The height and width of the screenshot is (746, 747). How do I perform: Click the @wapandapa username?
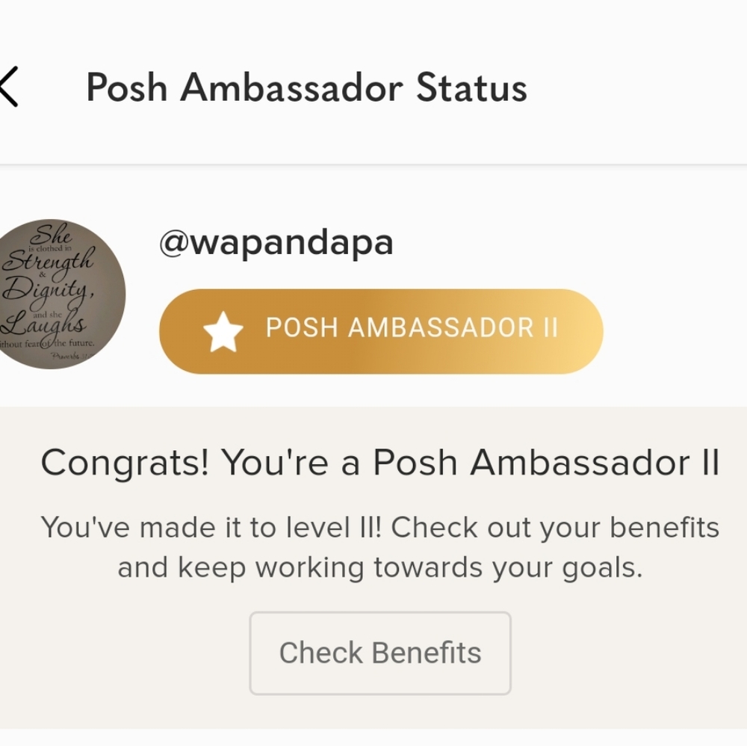[276, 243]
